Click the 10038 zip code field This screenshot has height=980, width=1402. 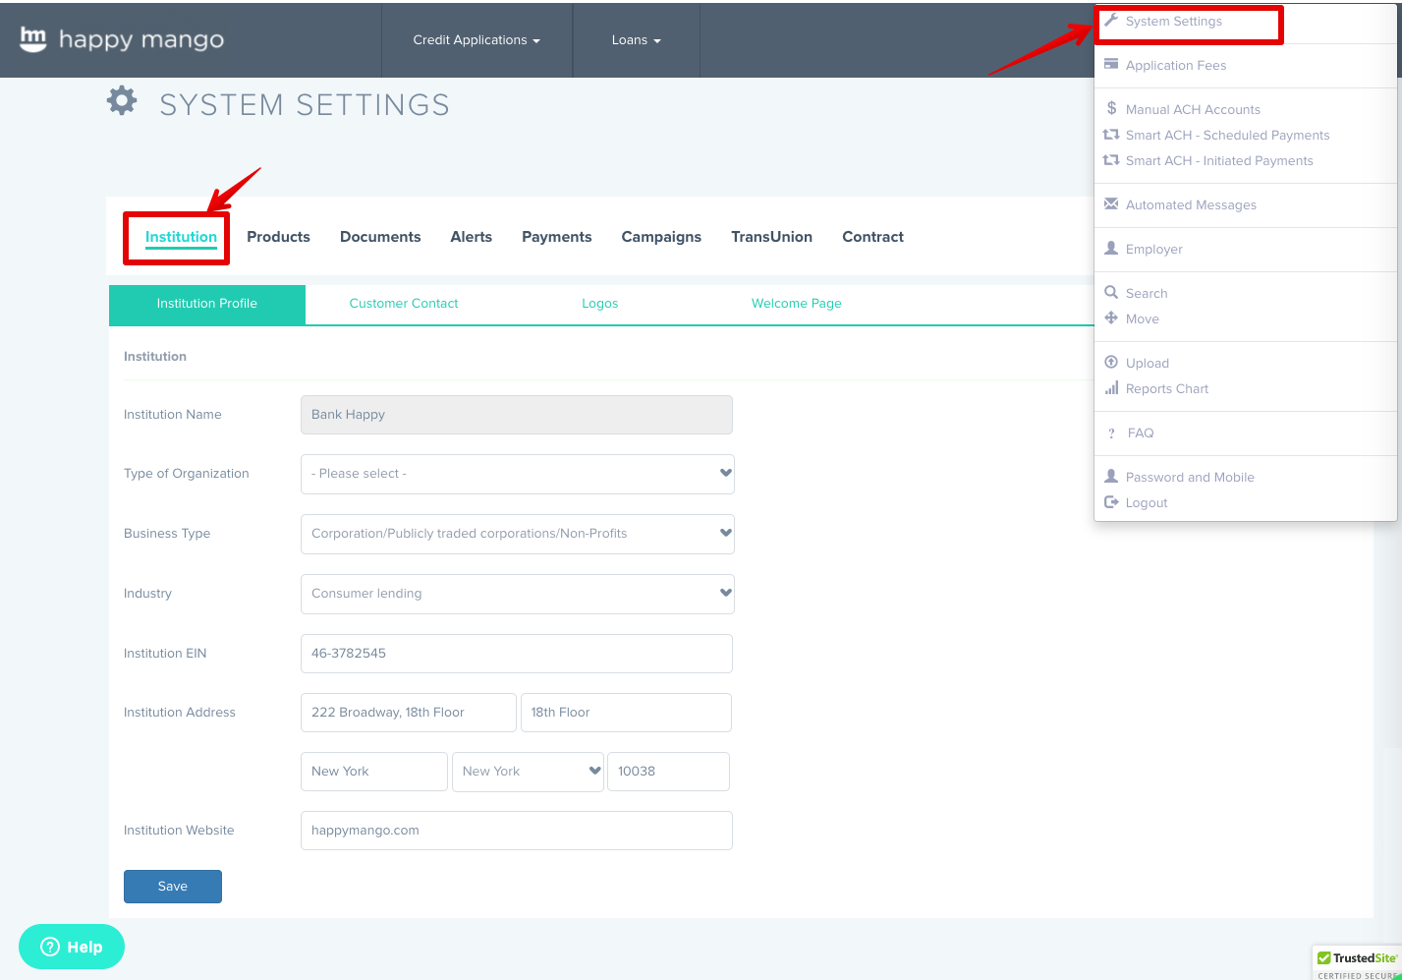coord(669,772)
